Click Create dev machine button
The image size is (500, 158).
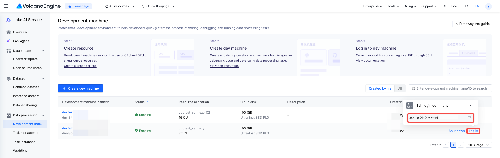tap(80, 88)
